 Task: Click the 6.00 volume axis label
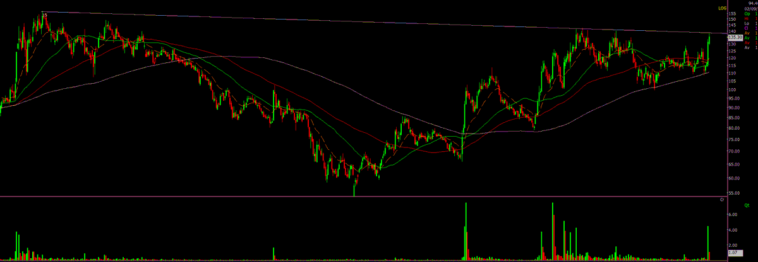(x=731, y=214)
